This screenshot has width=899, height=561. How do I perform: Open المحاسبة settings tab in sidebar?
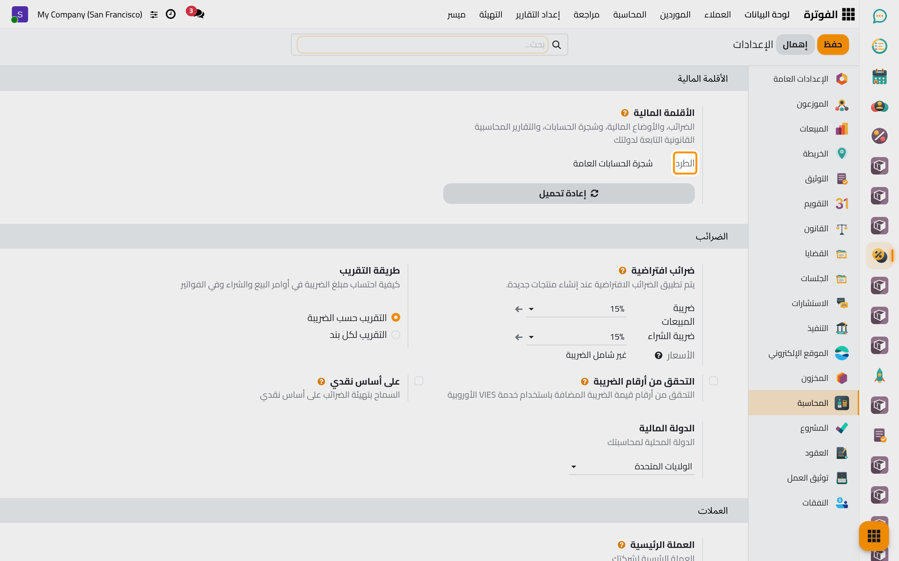coord(803,403)
